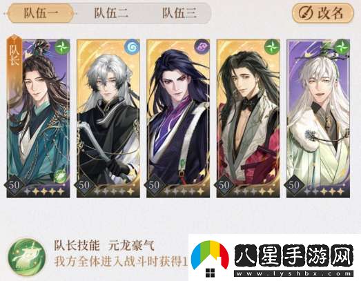Click the blue swirl element icon on the second card
The image size is (361, 281).
click(x=132, y=47)
